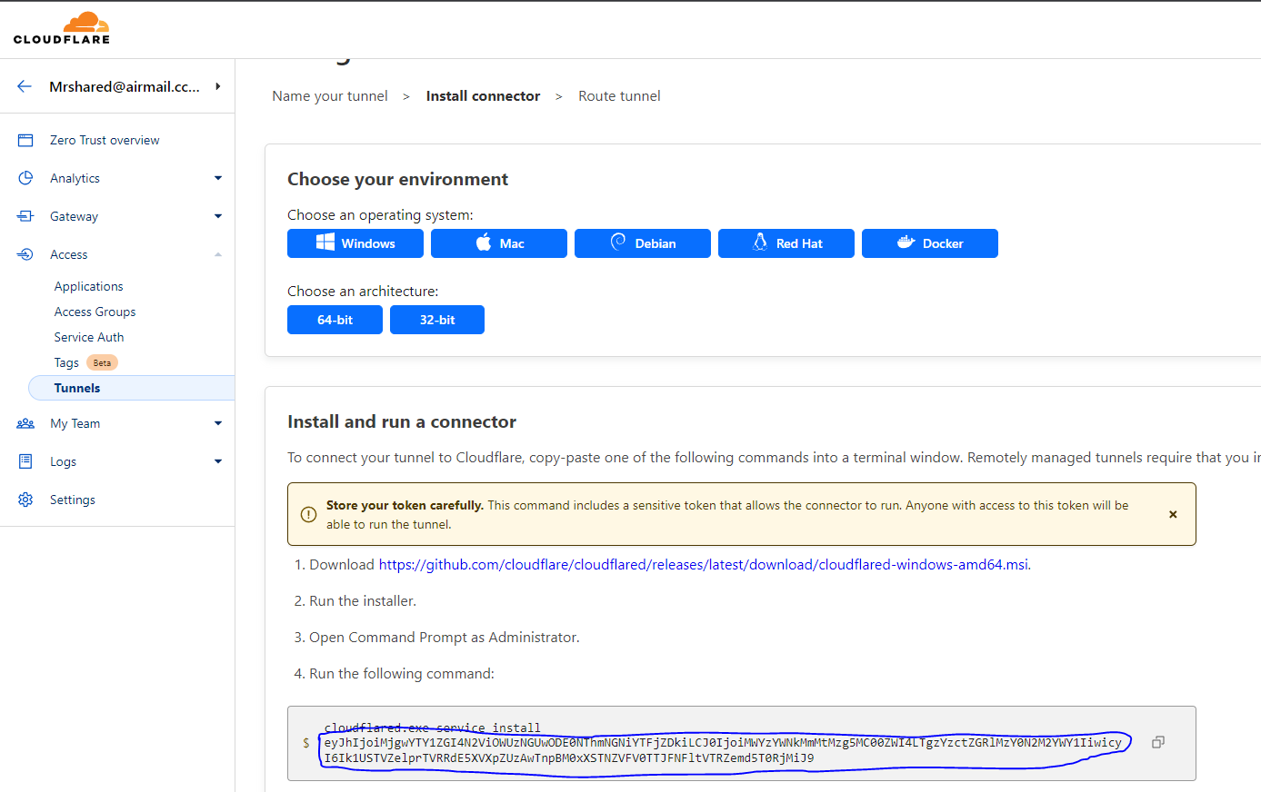
Task: Choose Mac as the operating system
Action: pos(499,243)
